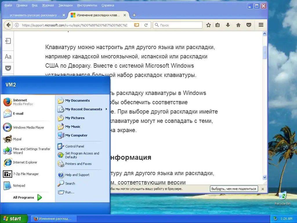Expand All Programs list
Screen dimensions: 297x223
tap(28, 197)
